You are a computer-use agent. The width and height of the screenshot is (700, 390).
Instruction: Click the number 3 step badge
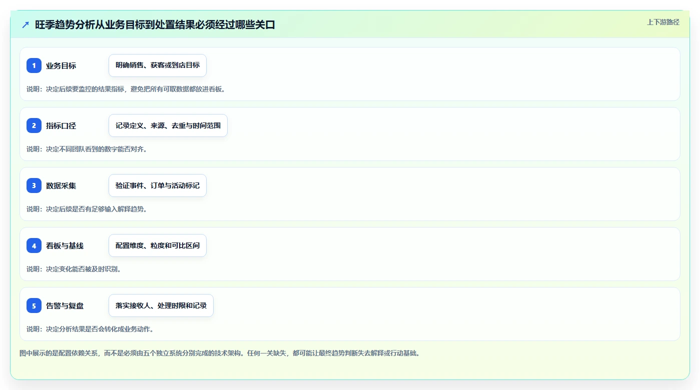coord(34,185)
